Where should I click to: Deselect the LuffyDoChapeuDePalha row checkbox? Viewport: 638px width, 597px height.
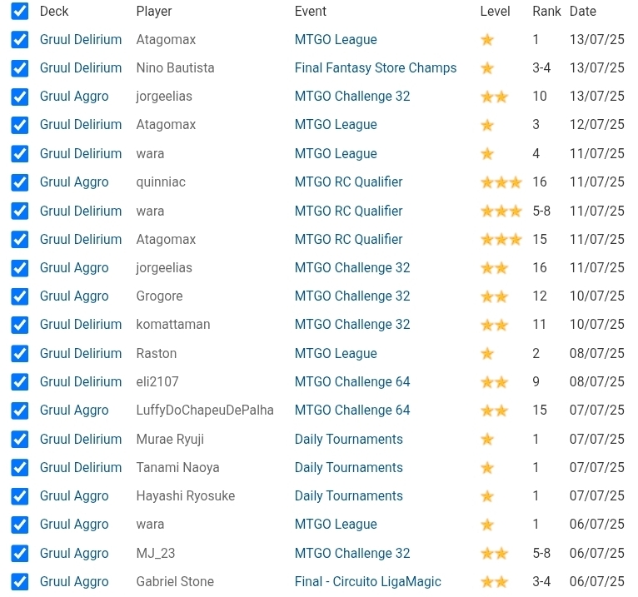tap(19, 410)
